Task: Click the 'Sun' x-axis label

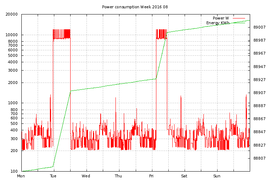Action: tap(217, 176)
